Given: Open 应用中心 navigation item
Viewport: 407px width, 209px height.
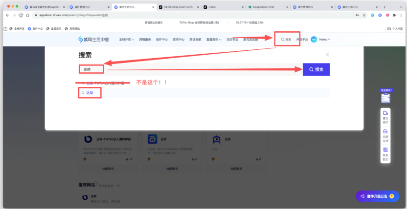Looking at the screenshot, I should coord(178,39).
